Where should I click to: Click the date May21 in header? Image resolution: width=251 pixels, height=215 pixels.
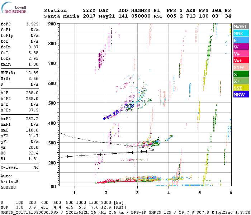click(x=107, y=16)
